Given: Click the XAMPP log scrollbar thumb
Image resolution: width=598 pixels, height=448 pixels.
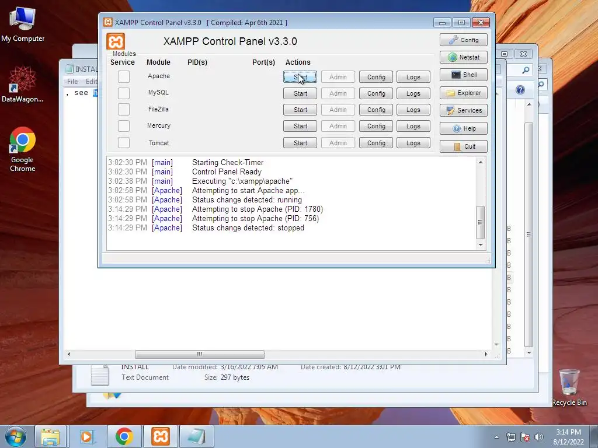Looking at the screenshot, I should pyautogui.click(x=481, y=222).
